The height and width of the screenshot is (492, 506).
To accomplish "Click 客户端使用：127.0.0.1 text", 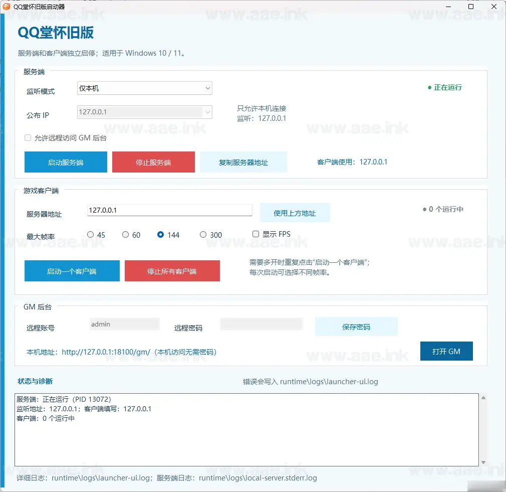I will click(x=352, y=162).
